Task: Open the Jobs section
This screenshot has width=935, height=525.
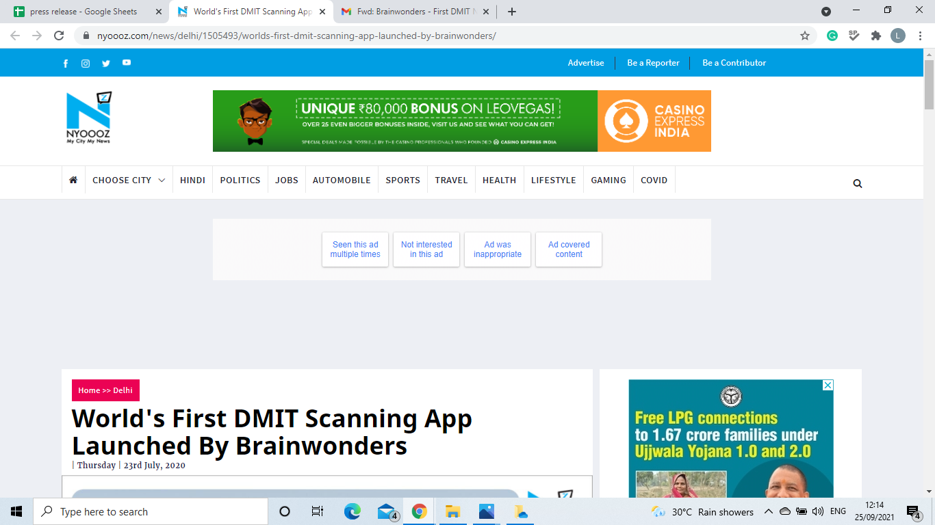Action: pyautogui.click(x=287, y=180)
